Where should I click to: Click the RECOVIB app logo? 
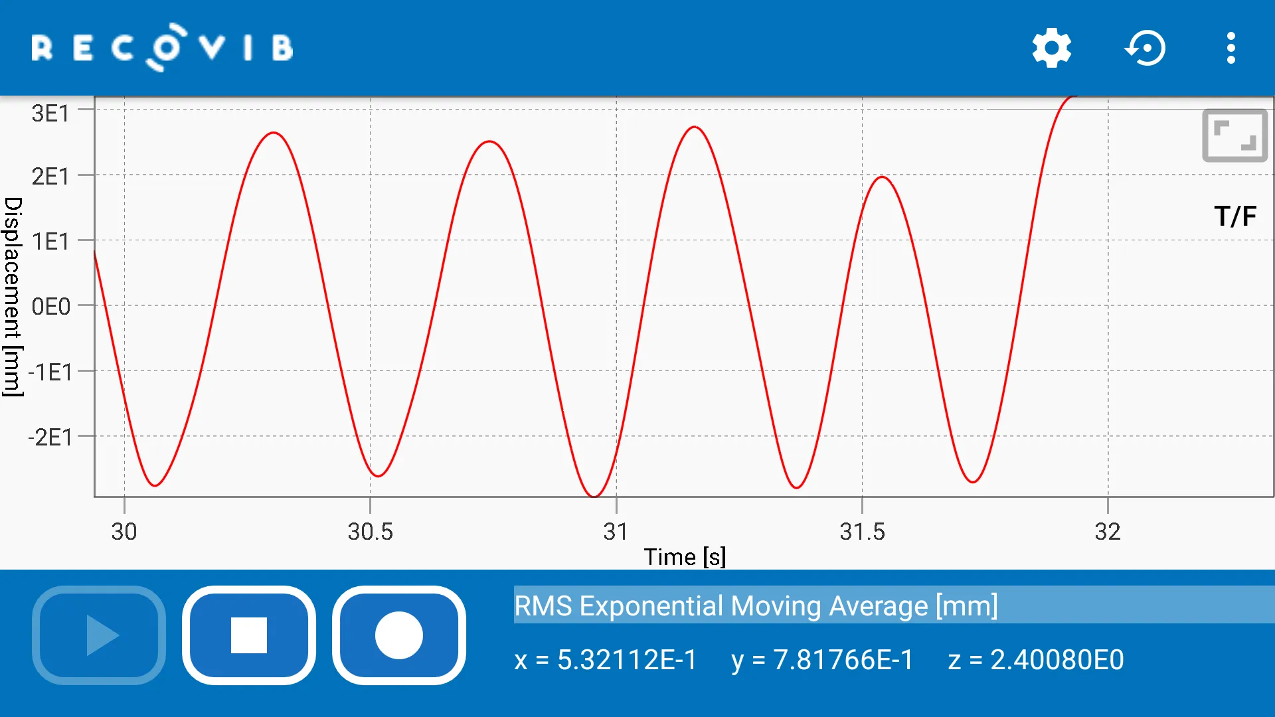[163, 46]
